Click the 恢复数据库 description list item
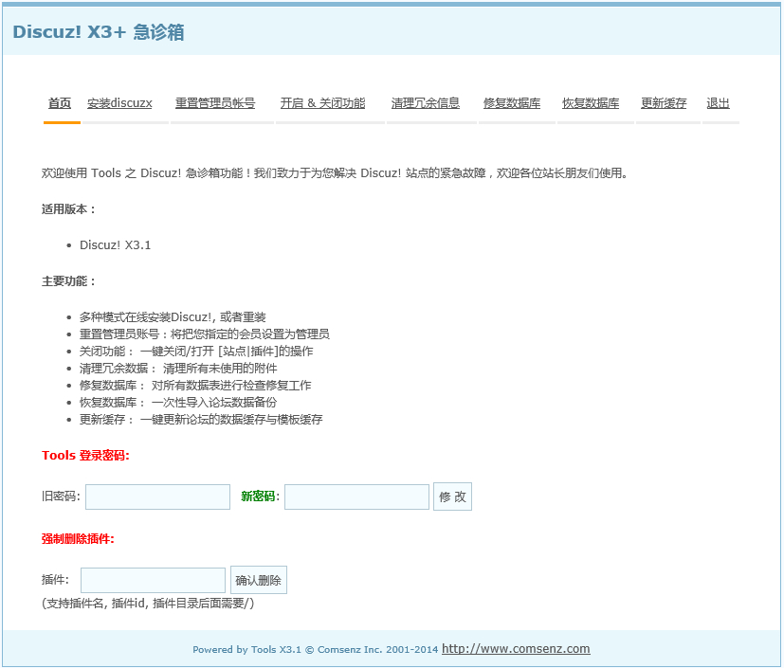Viewport: 784px width, 668px height. 178,402
